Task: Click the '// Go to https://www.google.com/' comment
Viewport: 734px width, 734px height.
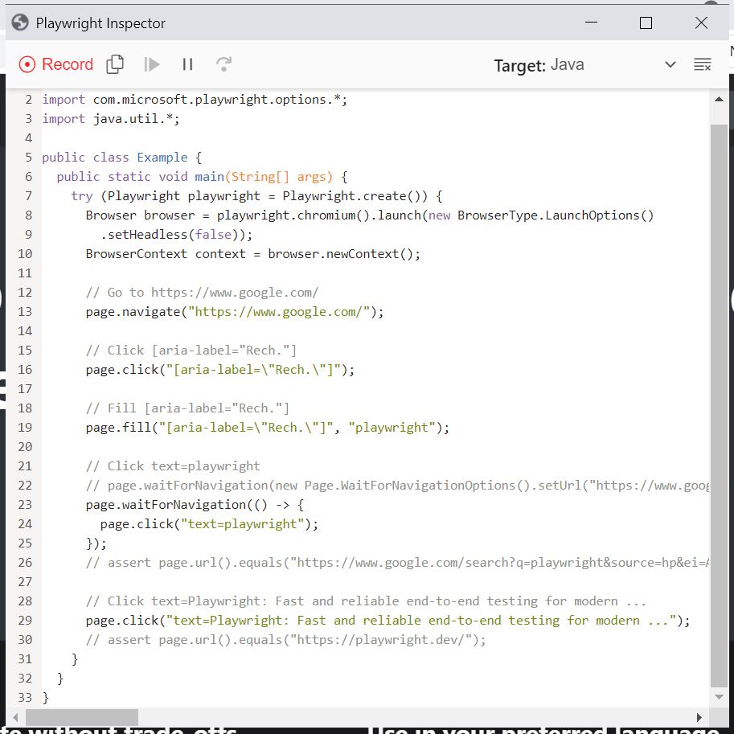Action: [x=202, y=293]
